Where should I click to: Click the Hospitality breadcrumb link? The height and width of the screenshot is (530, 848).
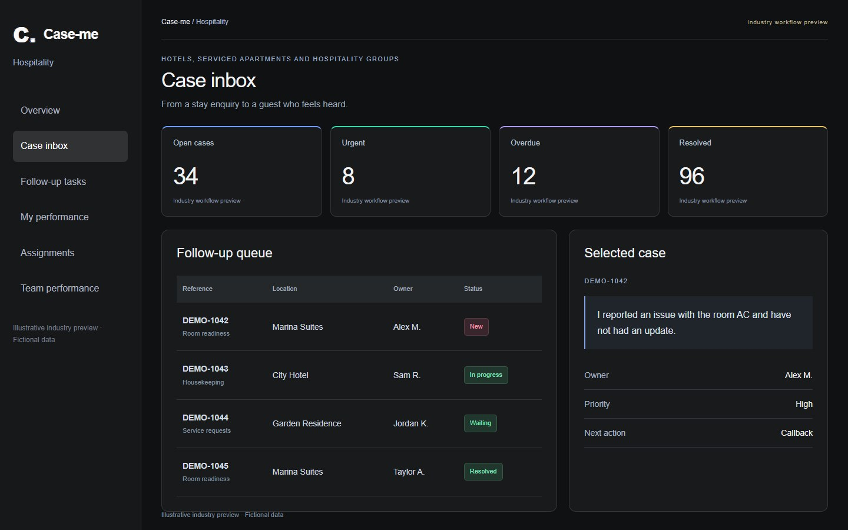(212, 22)
